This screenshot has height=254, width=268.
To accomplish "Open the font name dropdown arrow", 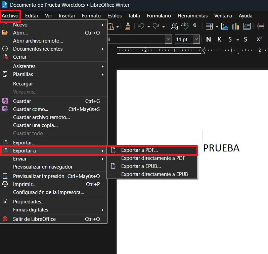I will pyautogui.click(x=168, y=39).
